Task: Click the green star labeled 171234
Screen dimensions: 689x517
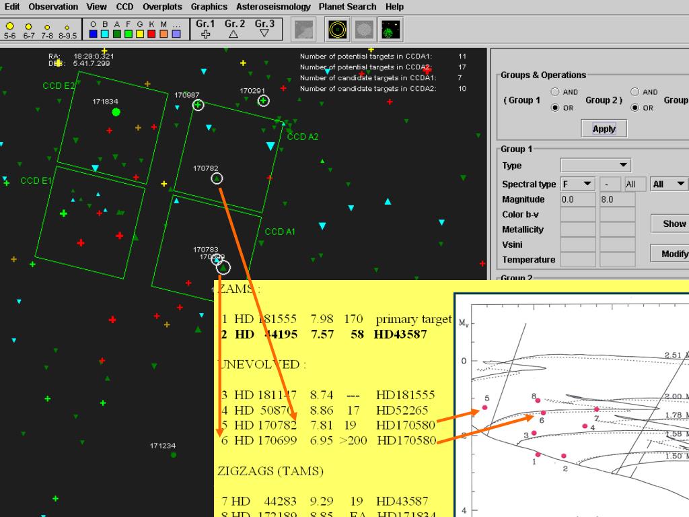Action: click(x=174, y=455)
